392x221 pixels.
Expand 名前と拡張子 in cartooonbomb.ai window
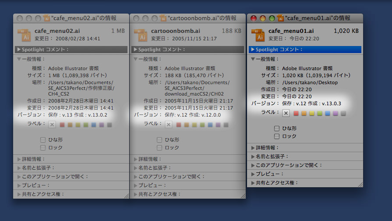tap(135, 168)
